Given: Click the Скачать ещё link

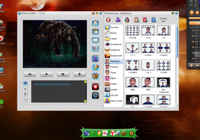Looking at the screenshot, I should [163, 20].
